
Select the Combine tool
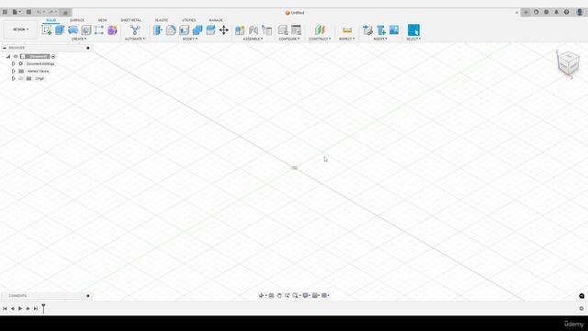pyautogui.click(x=198, y=30)
